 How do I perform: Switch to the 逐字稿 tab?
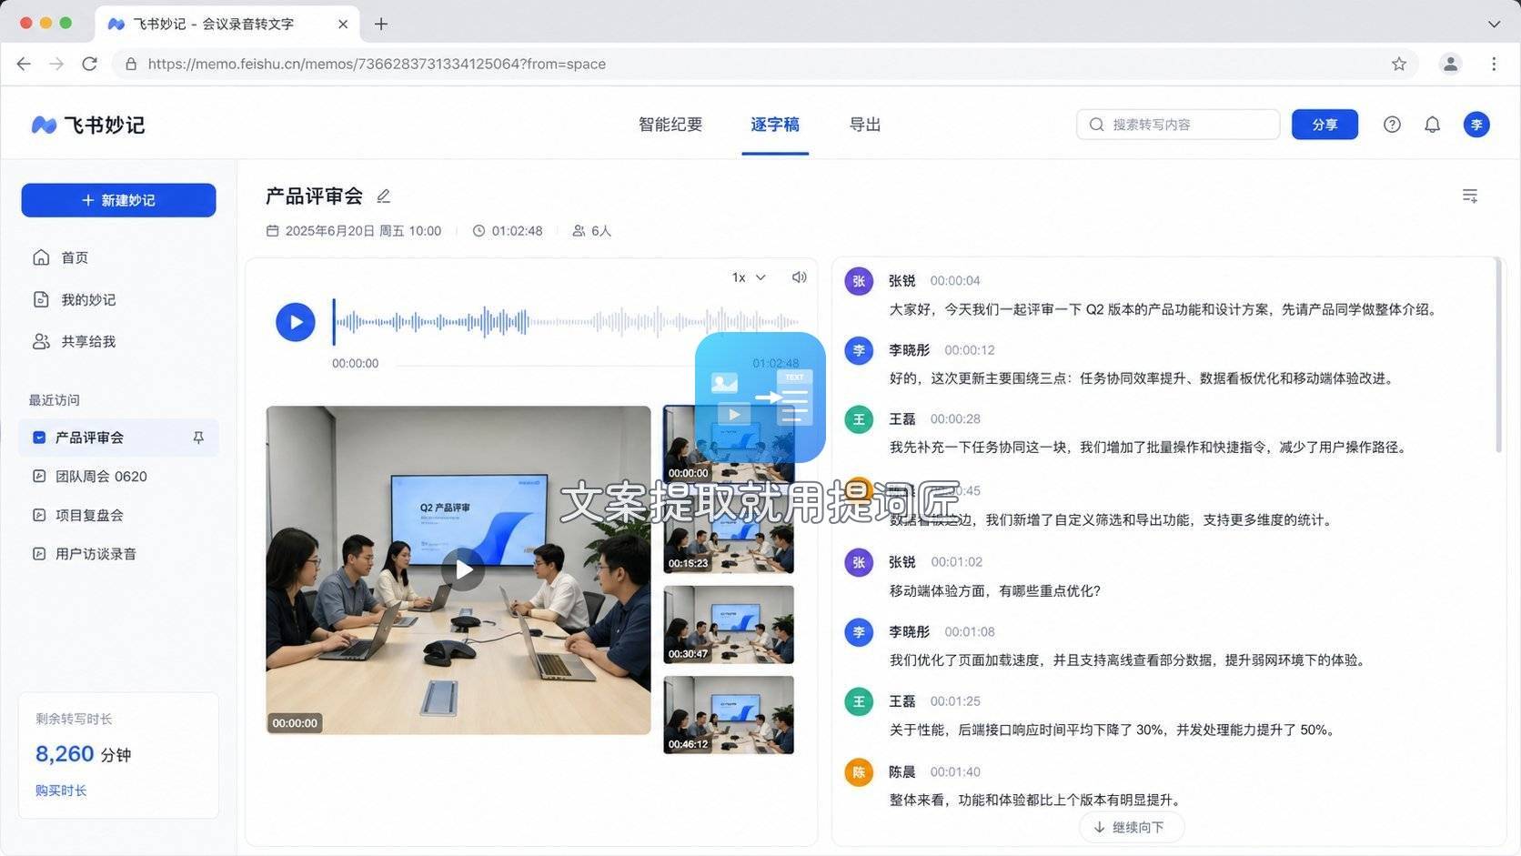coord(775,125)
